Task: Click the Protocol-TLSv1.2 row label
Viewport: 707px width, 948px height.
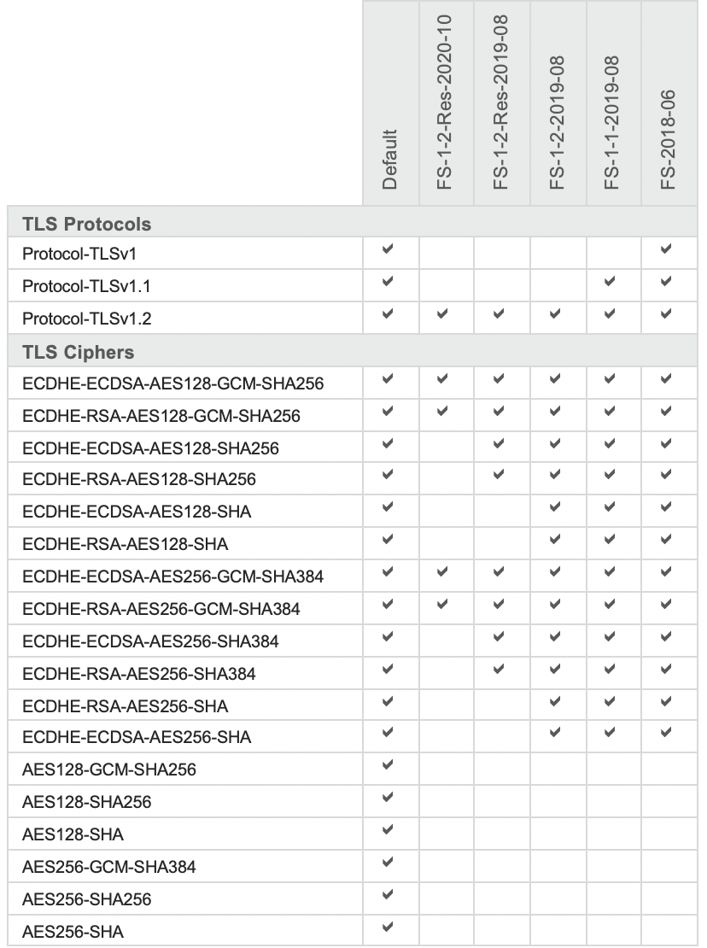Action: (x=86, y=319)
